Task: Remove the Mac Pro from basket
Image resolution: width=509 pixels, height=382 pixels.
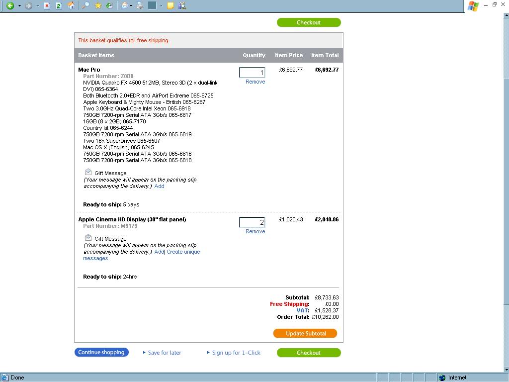Action: point(255,82)
